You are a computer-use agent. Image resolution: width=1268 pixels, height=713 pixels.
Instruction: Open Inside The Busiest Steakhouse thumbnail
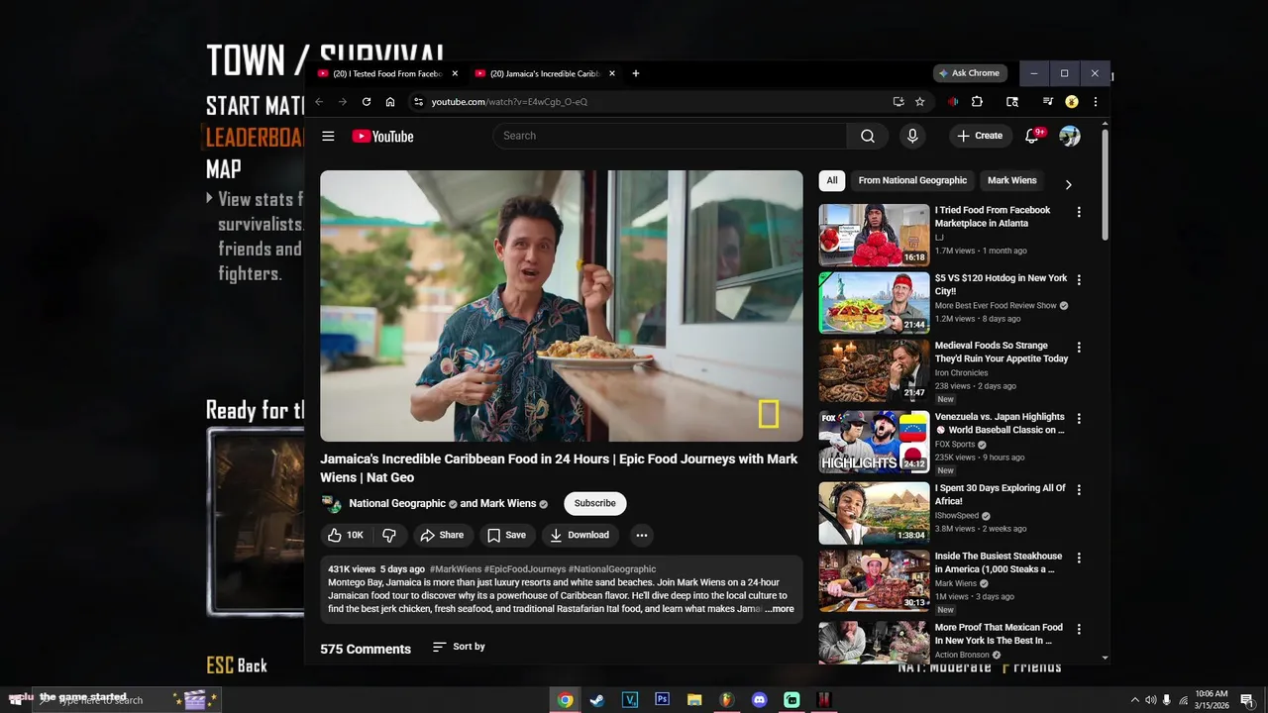click(874, 581)
